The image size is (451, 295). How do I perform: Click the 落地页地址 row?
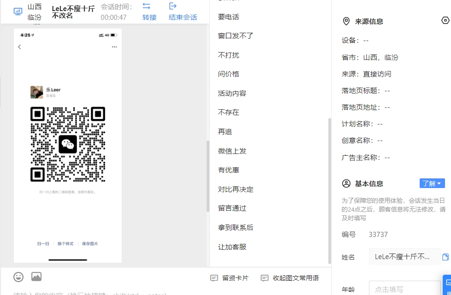[x=366, y=107]
